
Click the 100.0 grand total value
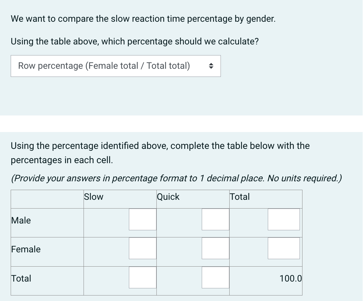[290, 279]
